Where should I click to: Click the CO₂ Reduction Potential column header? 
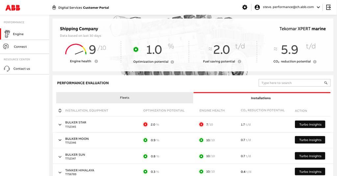tap(262, 110)
